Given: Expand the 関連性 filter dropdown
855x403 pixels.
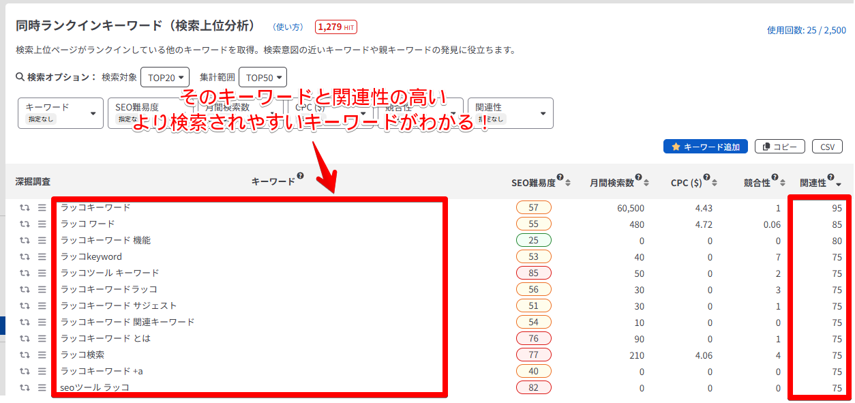Looking at the screenshot, I should 510,113.
